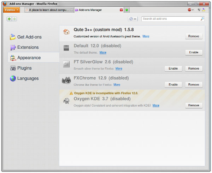Open a new tab with green plus
The image size is (212, 173).
point(127,10)
